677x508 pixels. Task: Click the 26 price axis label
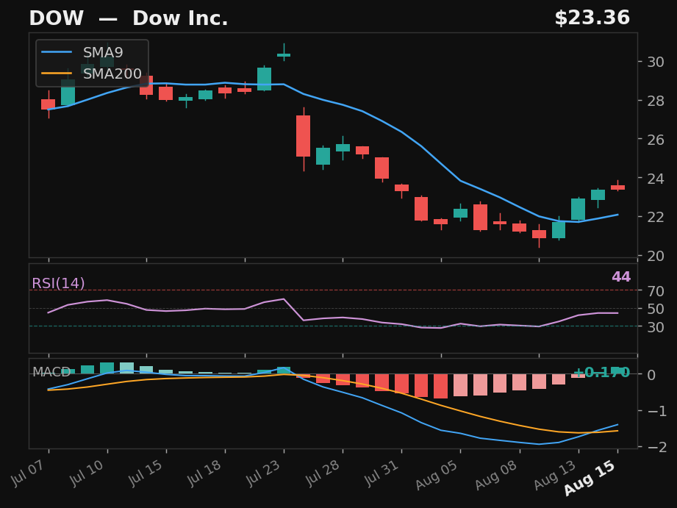click(656, 140)
